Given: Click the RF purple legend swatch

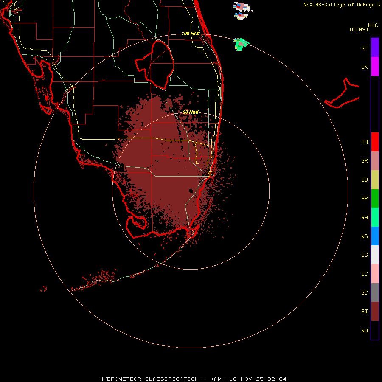Looking at the screenshot, I should (375, 48).
